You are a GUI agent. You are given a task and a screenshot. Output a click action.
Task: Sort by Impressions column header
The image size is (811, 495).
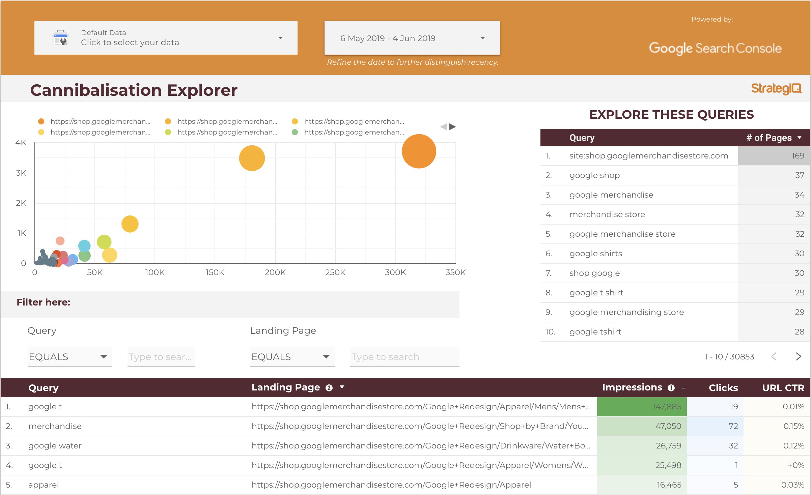(x=632, y=387)
